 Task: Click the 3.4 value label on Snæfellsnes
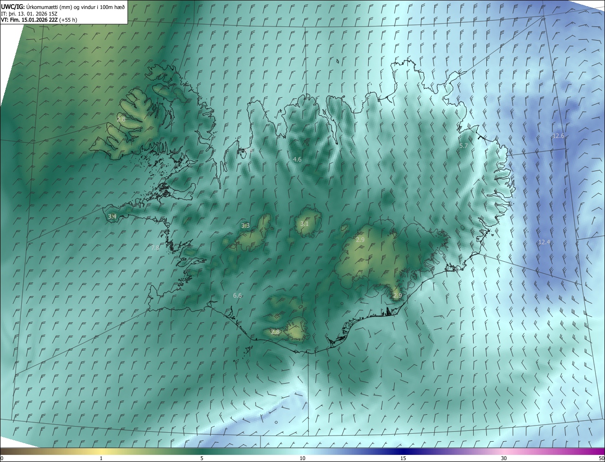pyautogui.click(x=112, y=217)
